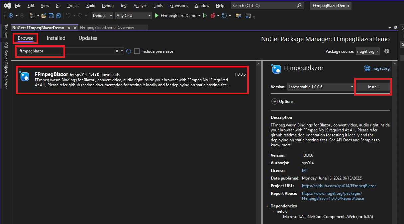
Task: Click the globe icon next to nuget.org
Action: 367,68
